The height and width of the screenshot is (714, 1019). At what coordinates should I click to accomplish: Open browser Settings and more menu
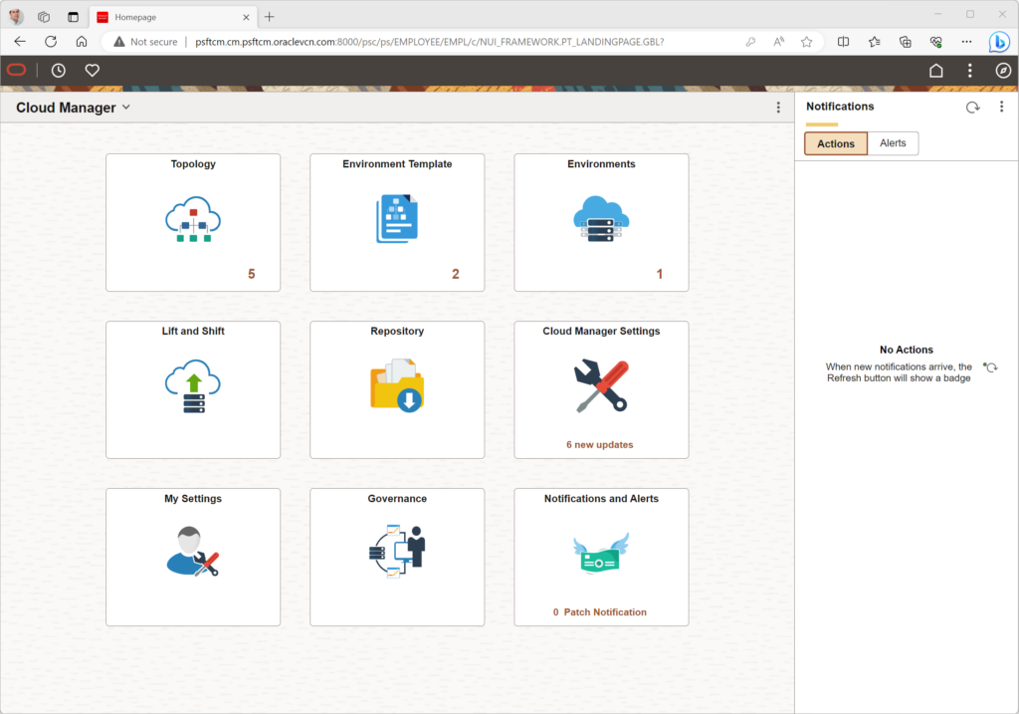966,42
